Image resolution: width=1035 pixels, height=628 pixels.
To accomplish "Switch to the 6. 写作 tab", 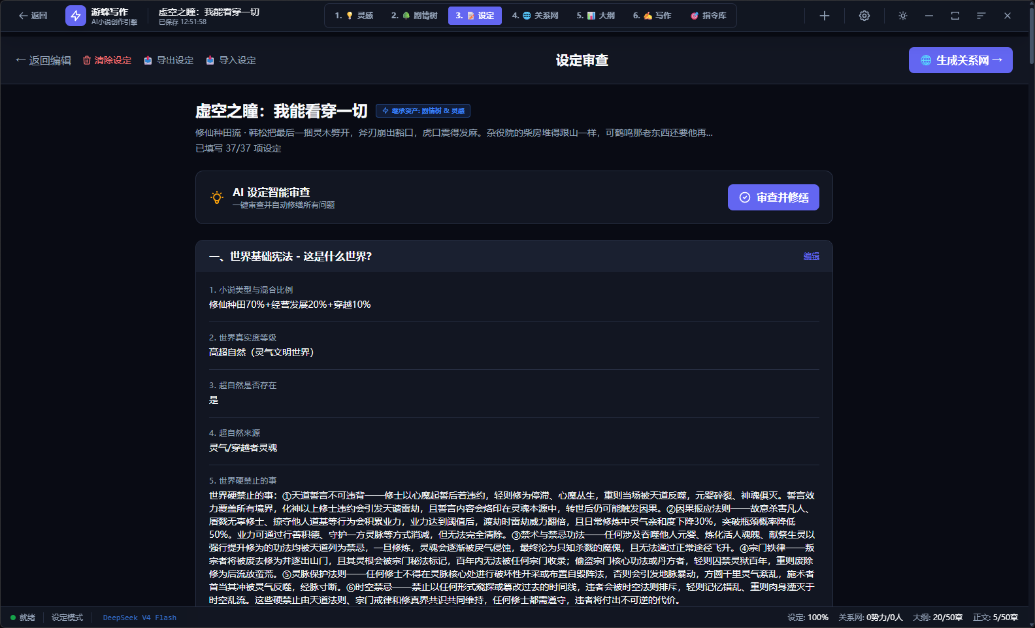I will [652, 16].
